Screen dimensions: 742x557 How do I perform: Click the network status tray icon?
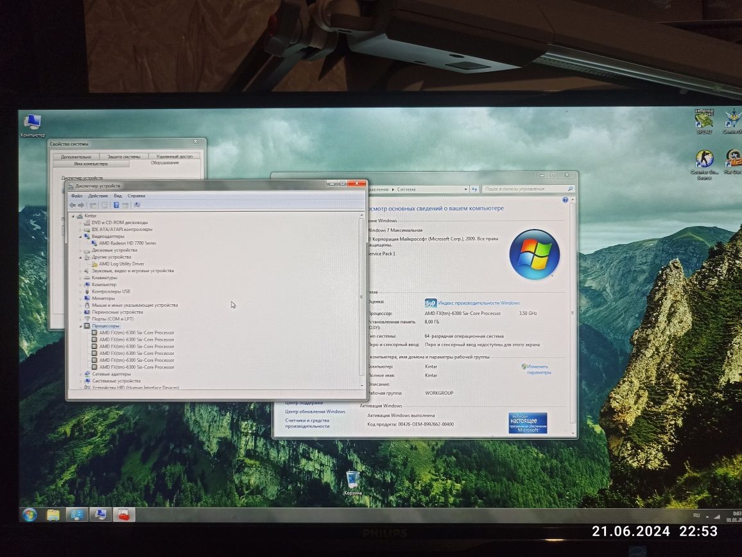pos(716,517)
